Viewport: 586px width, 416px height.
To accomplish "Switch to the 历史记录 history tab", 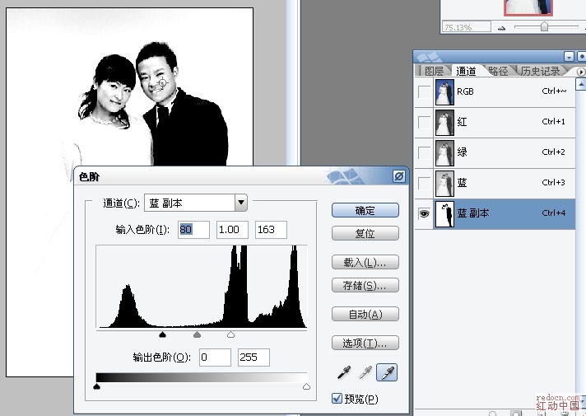I will 540,71.
